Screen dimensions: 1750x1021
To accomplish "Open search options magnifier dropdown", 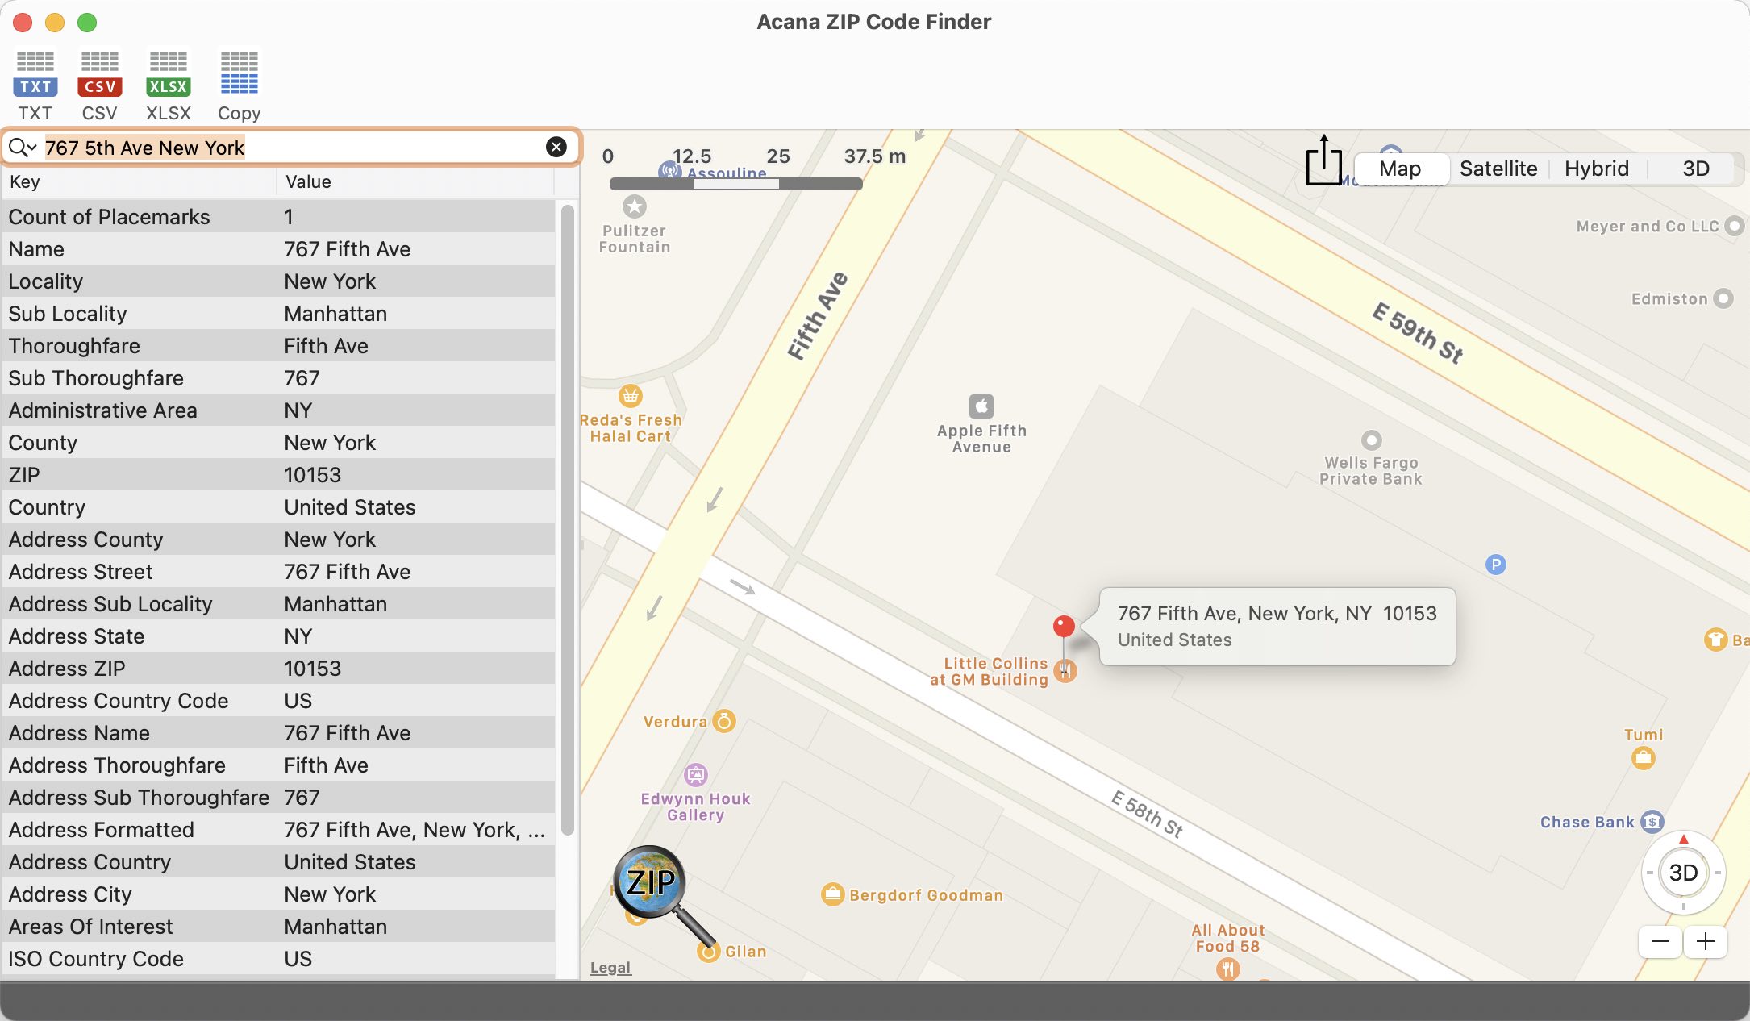I will pos(23,148).
